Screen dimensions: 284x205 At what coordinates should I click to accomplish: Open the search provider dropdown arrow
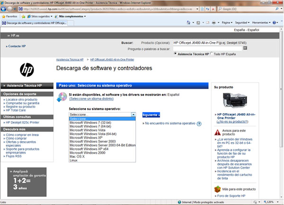(x=282, y=9)
